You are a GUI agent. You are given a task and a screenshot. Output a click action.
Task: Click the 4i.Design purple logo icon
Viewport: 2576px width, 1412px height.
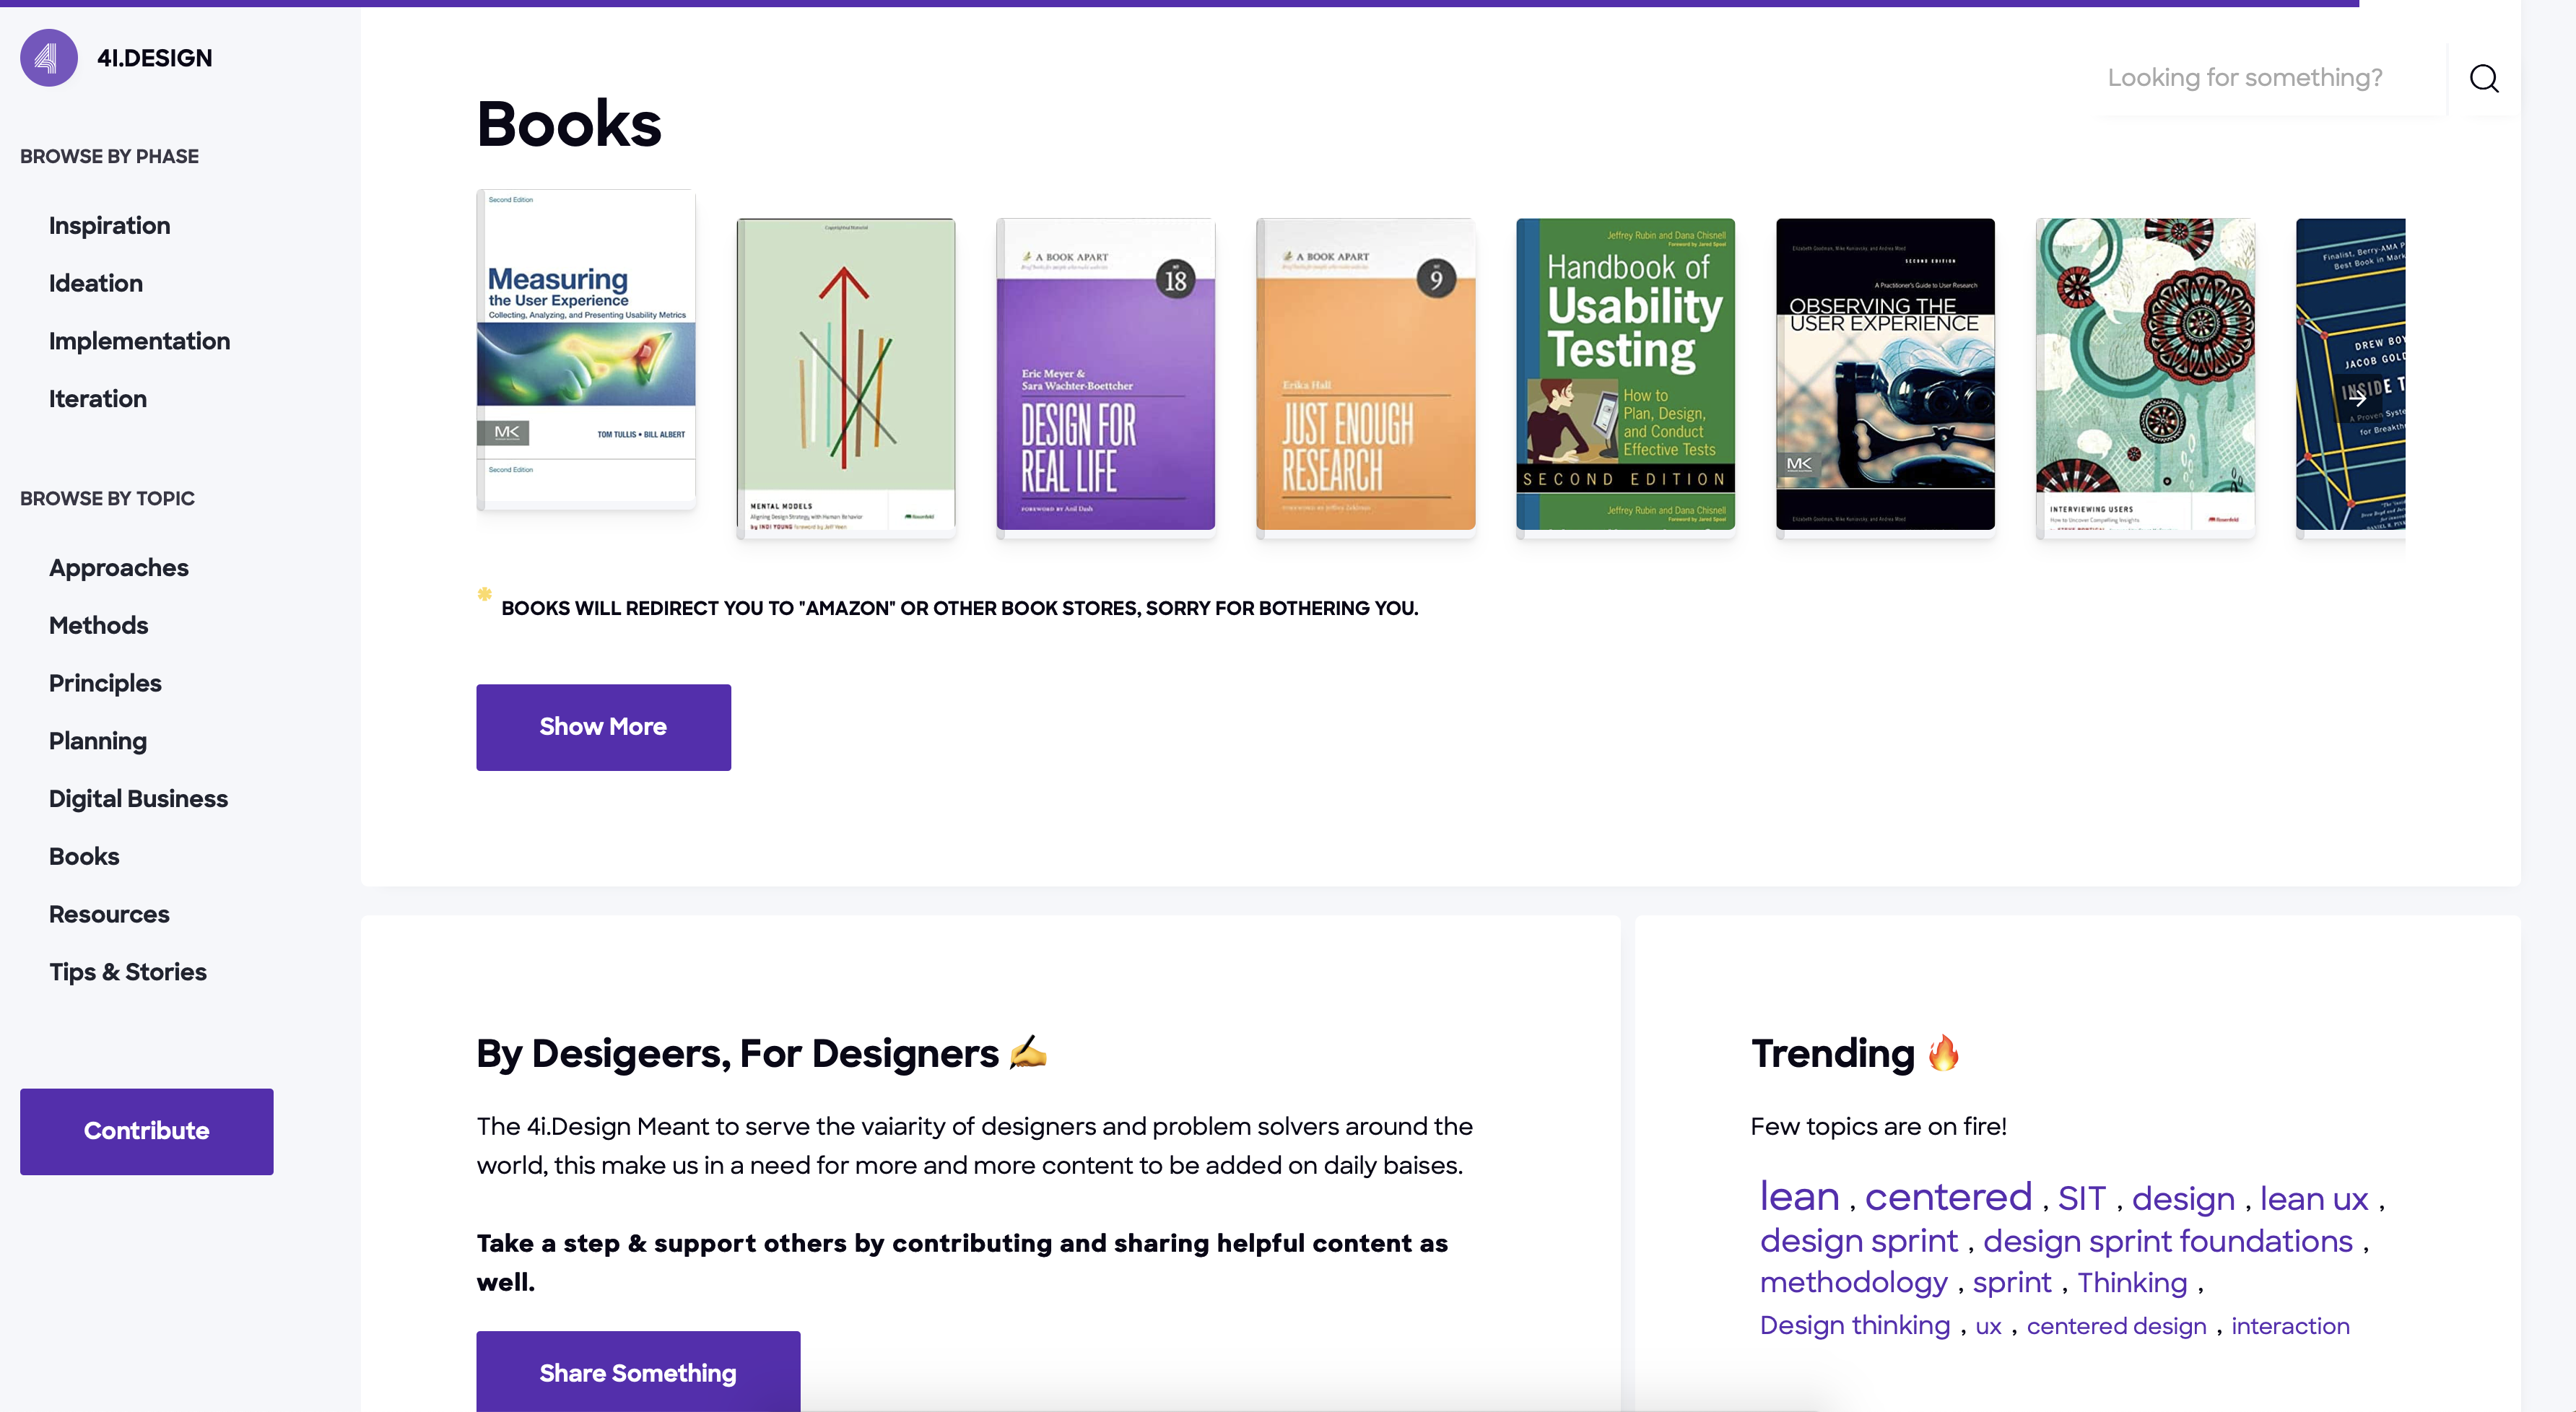48,58
